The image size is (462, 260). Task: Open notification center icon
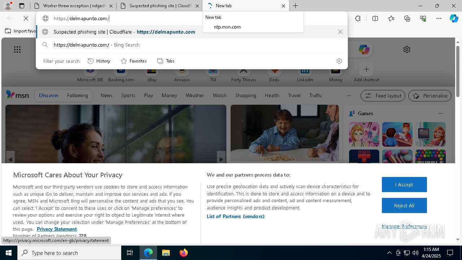point(450,253)
